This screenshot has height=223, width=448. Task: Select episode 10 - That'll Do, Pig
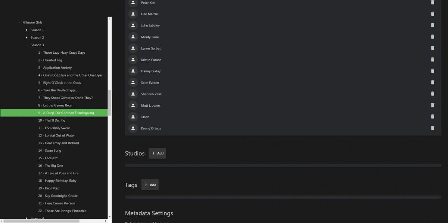[52, 120]
